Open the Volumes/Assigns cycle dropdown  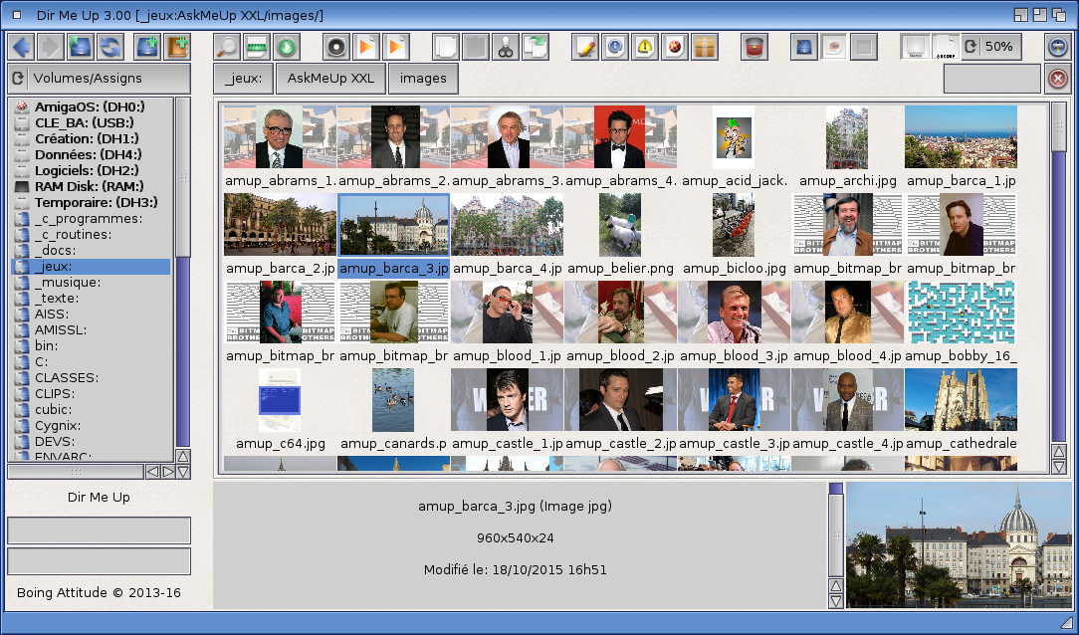(99, 79)
